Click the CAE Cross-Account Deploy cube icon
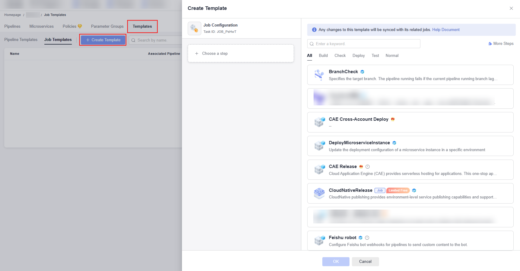 click(319, 122)
